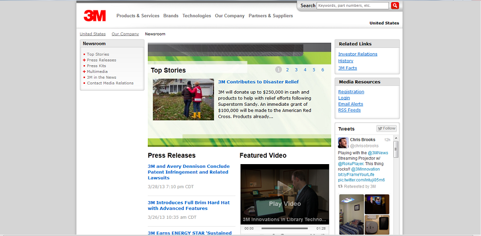Click United States breadcrumb link
The width and height of the screenshot is (481, 236).
pos(92,34)
